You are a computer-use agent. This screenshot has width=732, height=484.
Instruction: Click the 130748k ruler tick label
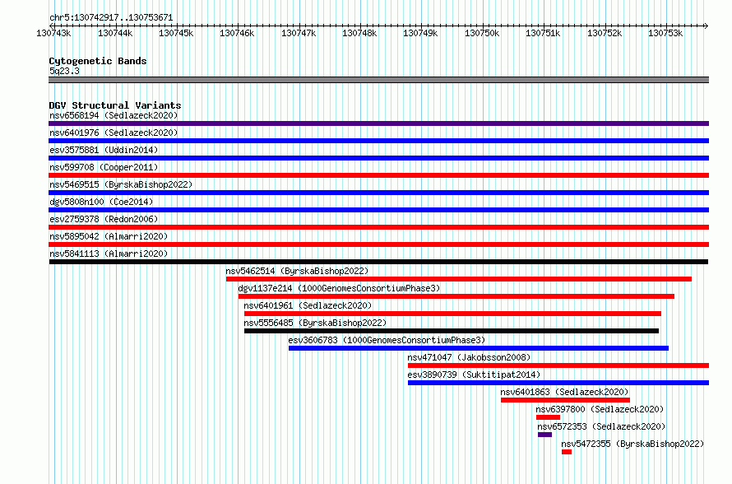(359, 33)
